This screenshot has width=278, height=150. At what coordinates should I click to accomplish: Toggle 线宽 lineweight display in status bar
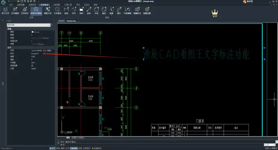click(80, 148)
